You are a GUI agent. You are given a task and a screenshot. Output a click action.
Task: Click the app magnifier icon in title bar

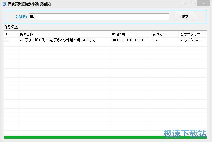point(4,4)
